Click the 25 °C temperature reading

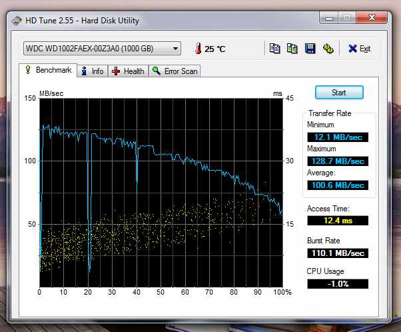214,49
